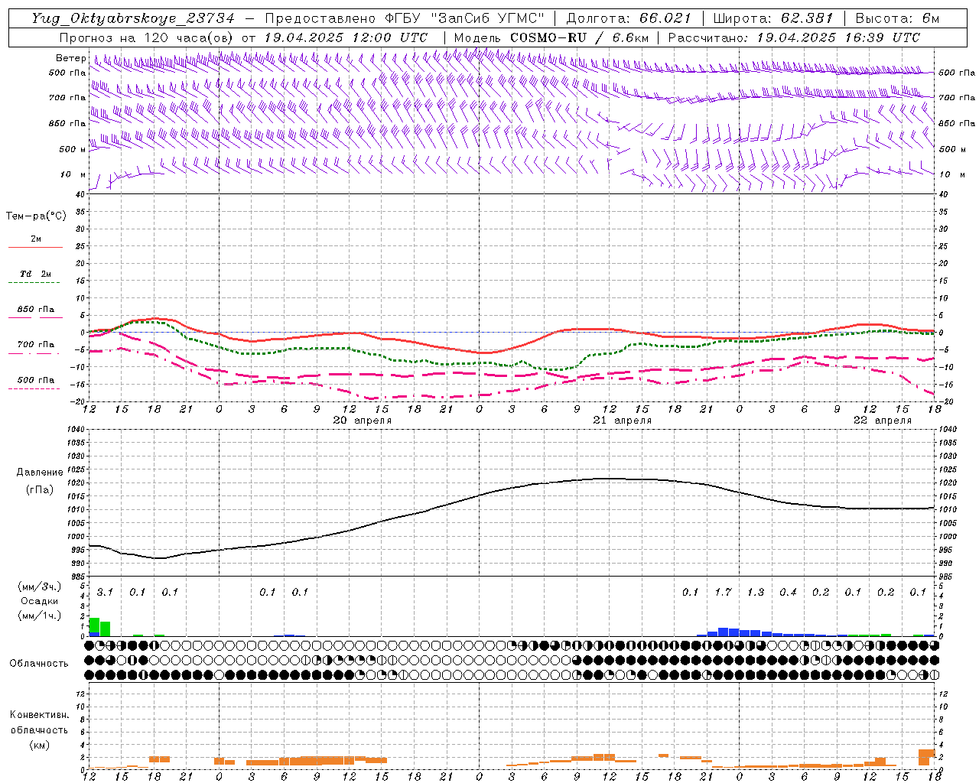Click the tallest green precipitation bar
The width and height of the screenshot is (979, 783).
coord(95,625)
